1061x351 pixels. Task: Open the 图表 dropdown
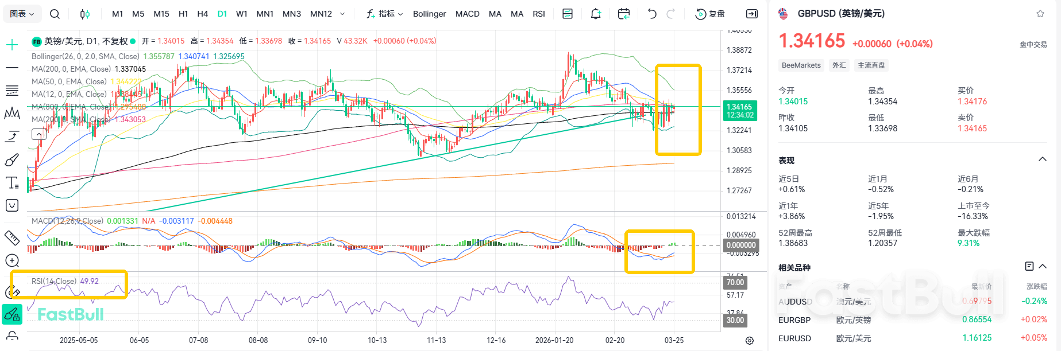(x=22, y=14)
